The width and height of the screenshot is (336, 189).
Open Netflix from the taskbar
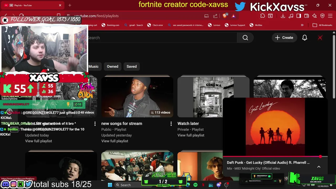(x=203, y=185)
